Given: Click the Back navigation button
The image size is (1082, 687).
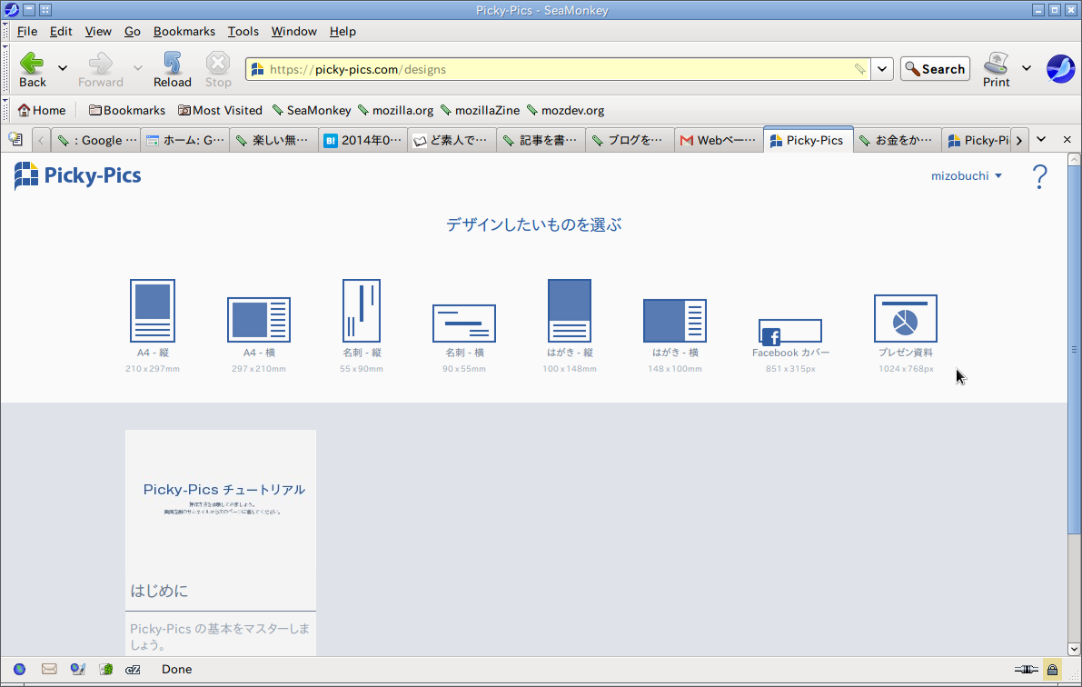Looking at the screenshot, I should pyautogui.click(x=32, y=70).
